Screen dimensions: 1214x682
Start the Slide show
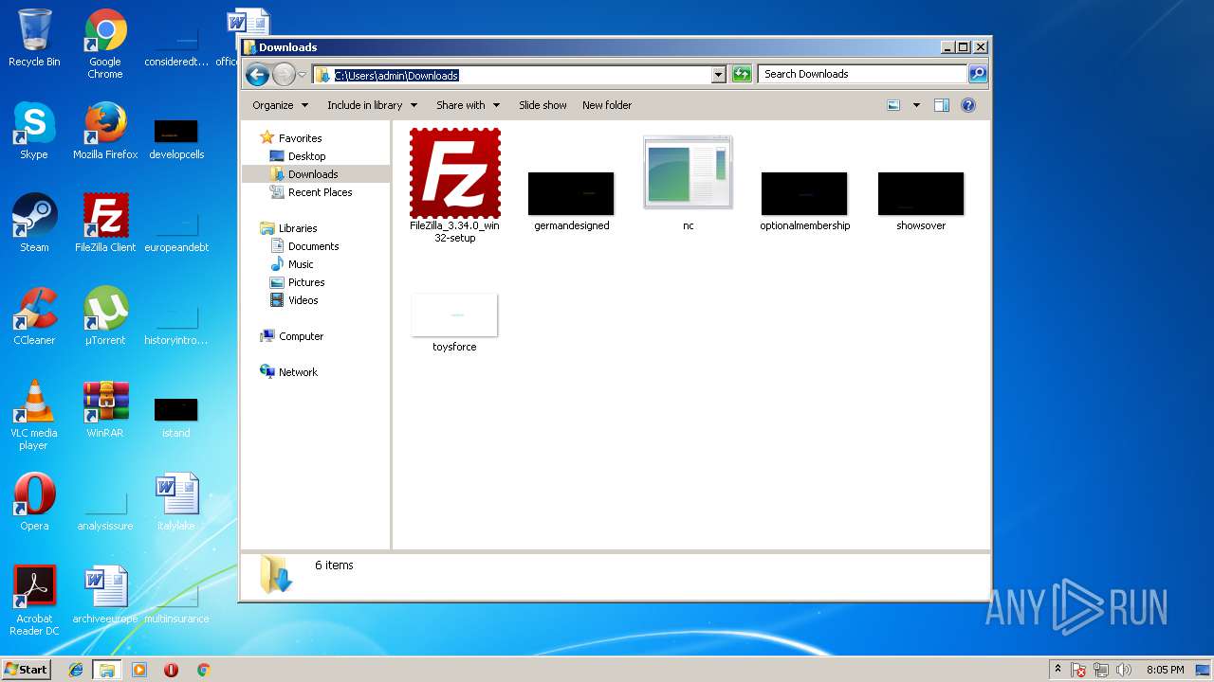tap(543, 105)
